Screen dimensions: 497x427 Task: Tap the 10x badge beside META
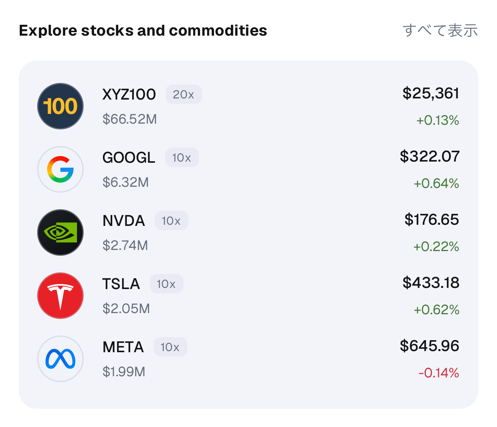[x=170, y=347]
